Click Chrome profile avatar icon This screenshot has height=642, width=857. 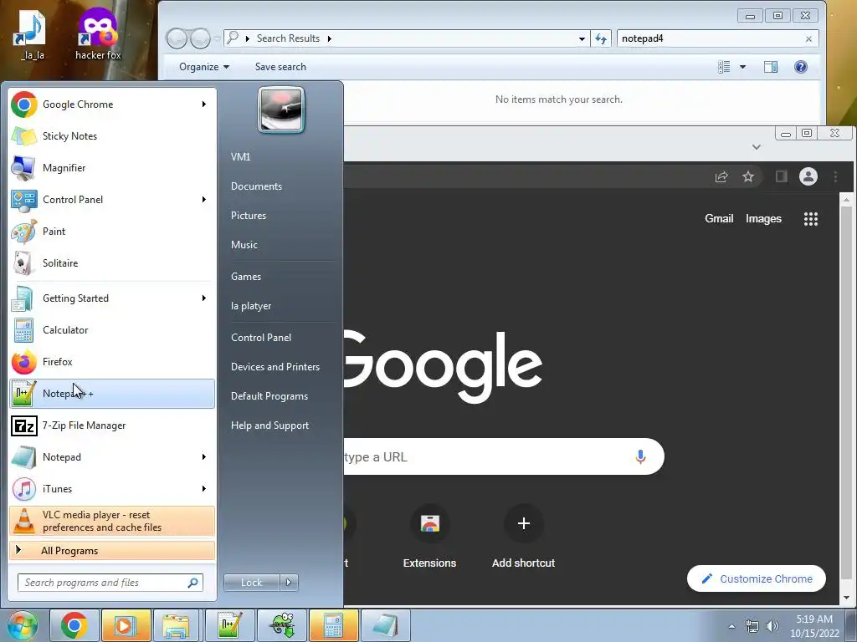tap(808, 176)
